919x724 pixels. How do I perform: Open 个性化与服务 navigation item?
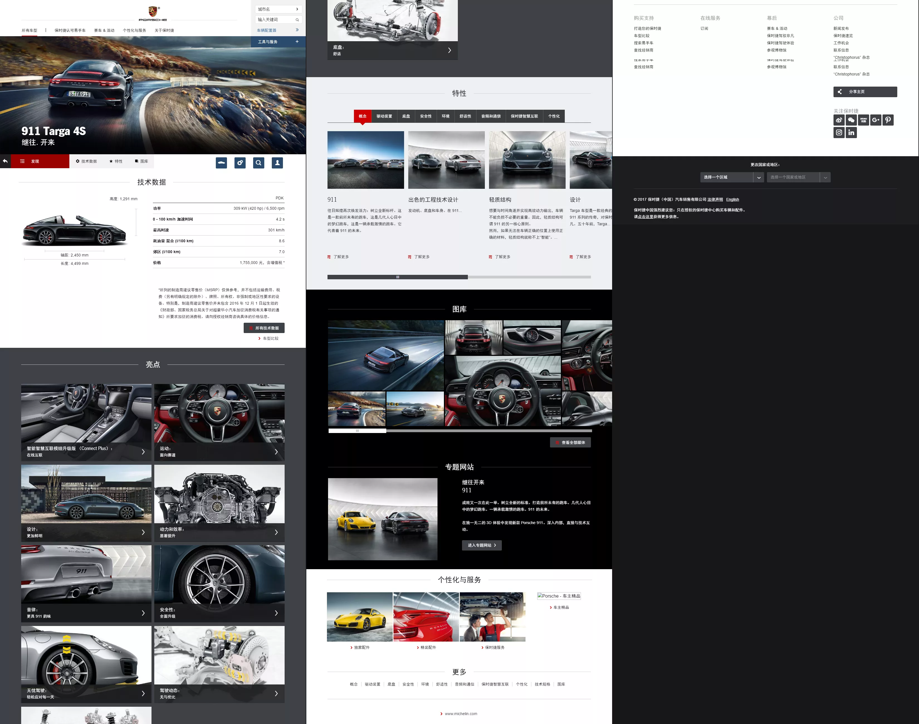[x=135, y=31]
